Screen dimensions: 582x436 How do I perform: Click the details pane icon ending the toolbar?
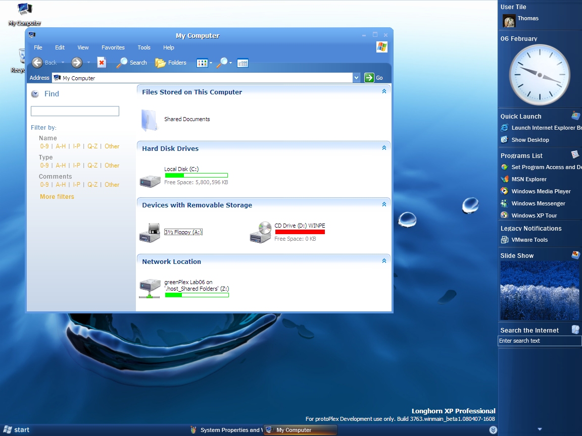(x=243, y=63)
